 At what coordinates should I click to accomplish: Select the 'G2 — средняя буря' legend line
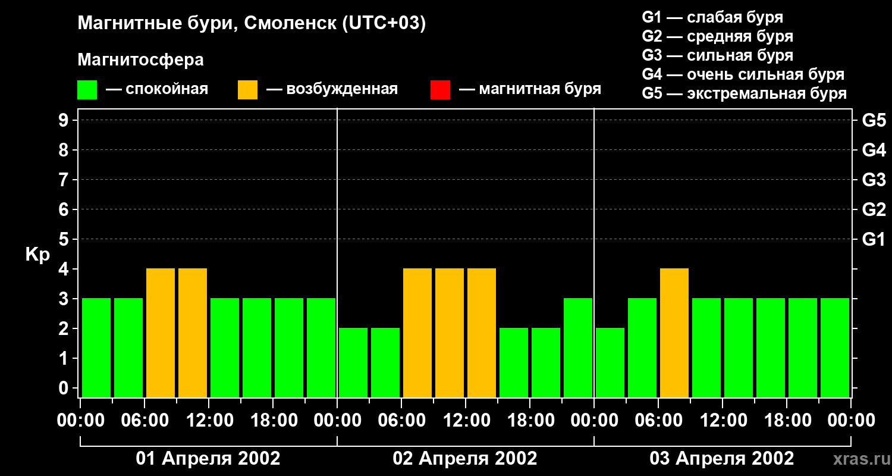tap(718, 36)
